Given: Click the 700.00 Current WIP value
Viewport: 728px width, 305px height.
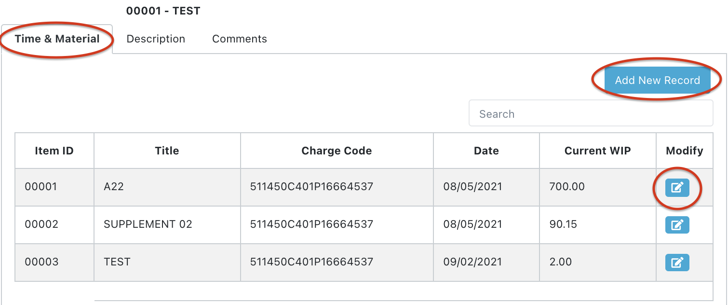Looking at the screenshot, I should 567,187.
